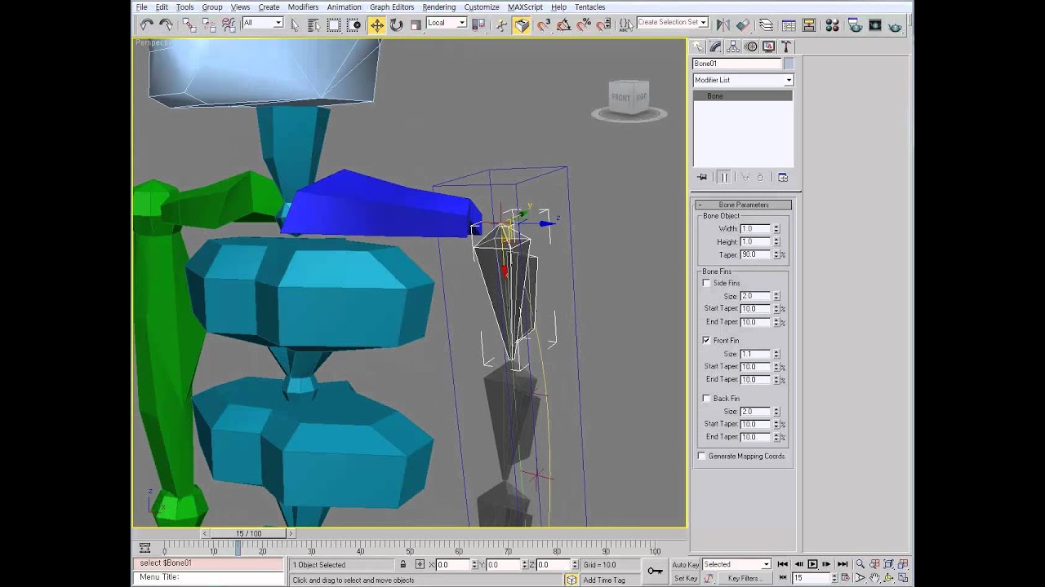Toggle Key Mode next to frame field

(x=783, y=577)
